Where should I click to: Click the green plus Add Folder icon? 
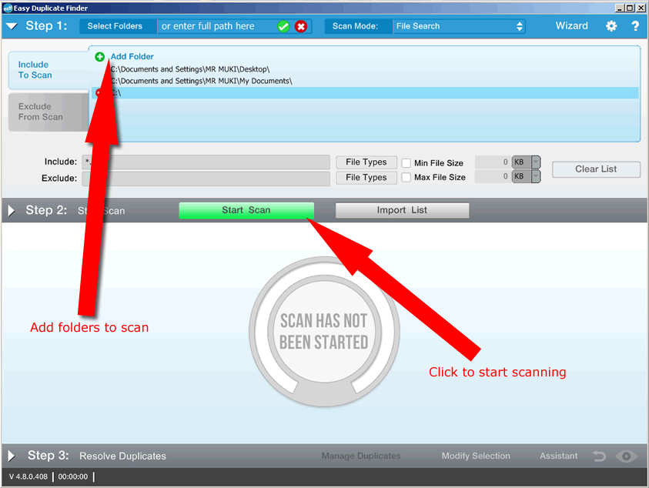(x=100, y=57)
